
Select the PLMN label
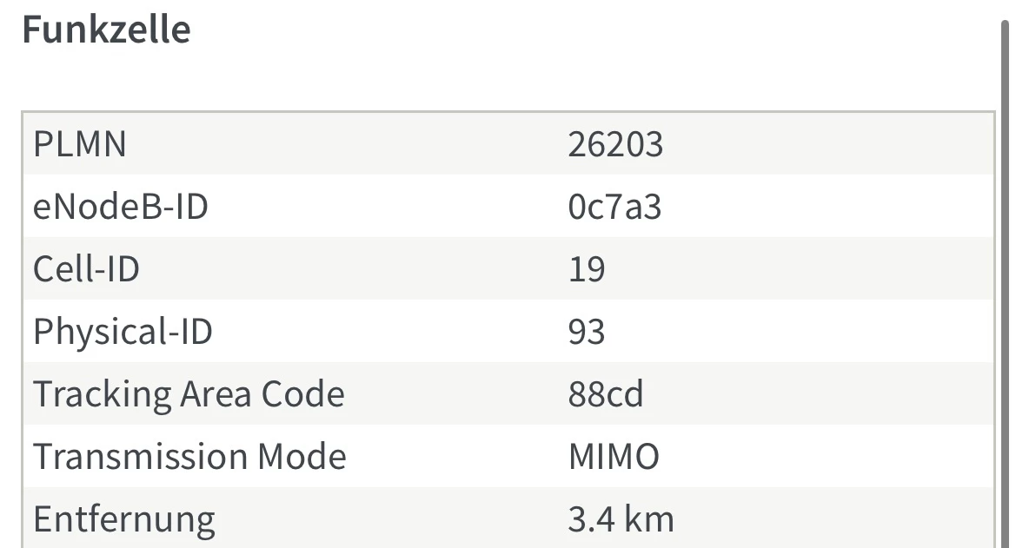[x=80, y=144]
